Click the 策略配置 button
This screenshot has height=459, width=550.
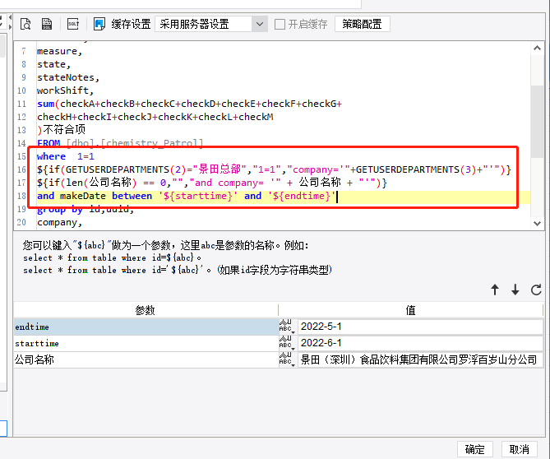[362, 24]
